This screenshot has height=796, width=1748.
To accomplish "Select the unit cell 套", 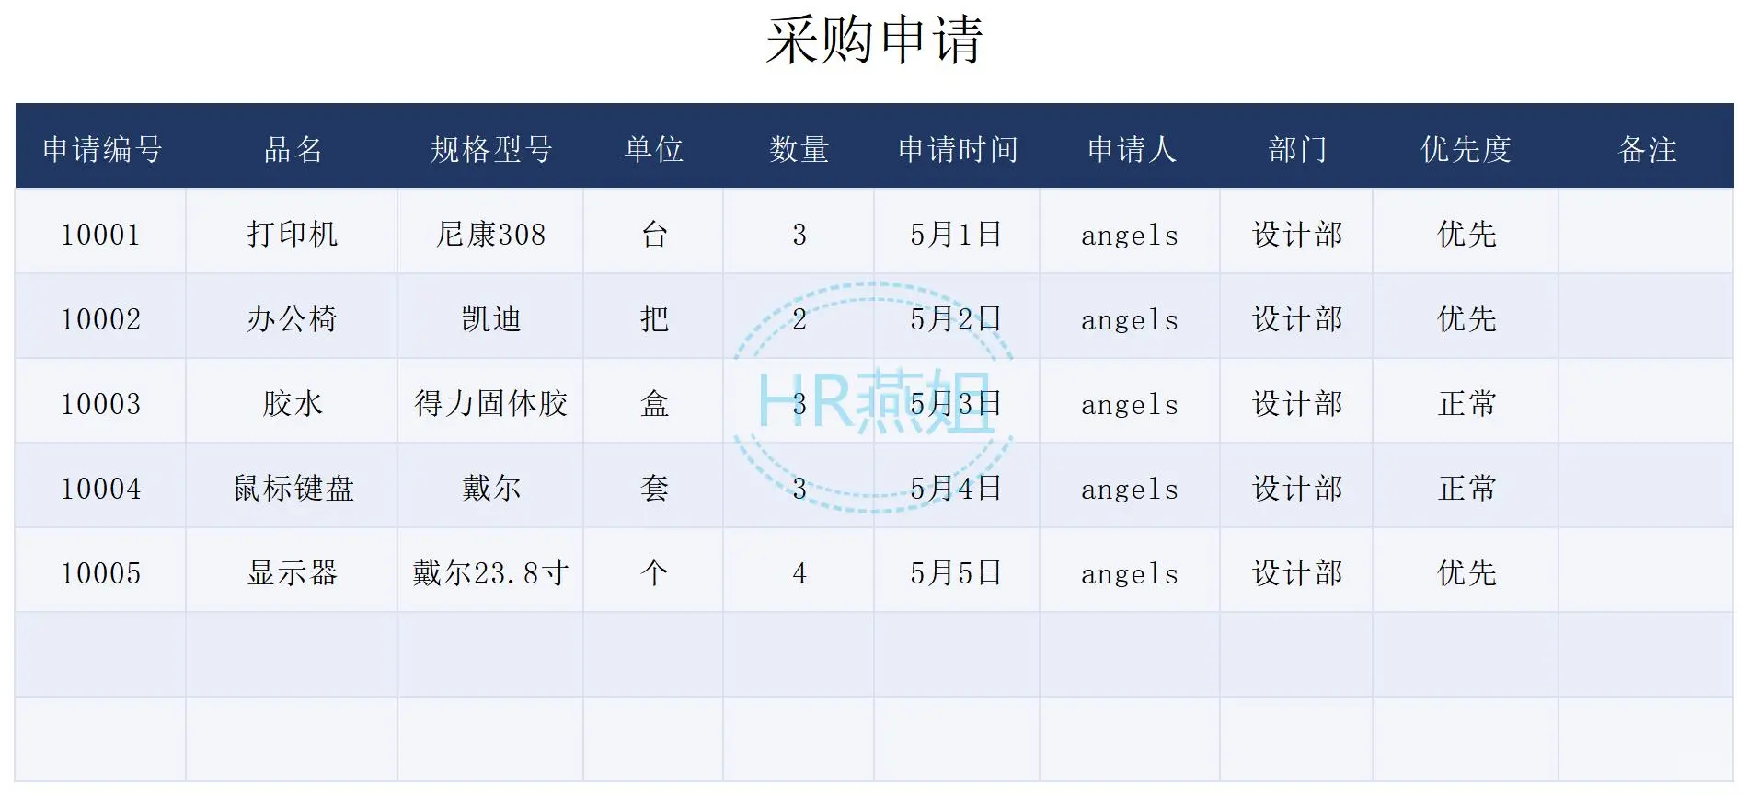I will (653, 485).
